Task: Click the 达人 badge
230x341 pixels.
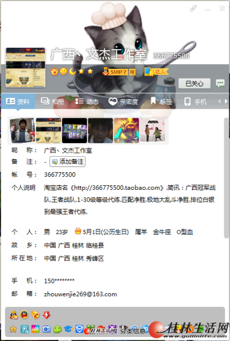Action: (156, 72)
